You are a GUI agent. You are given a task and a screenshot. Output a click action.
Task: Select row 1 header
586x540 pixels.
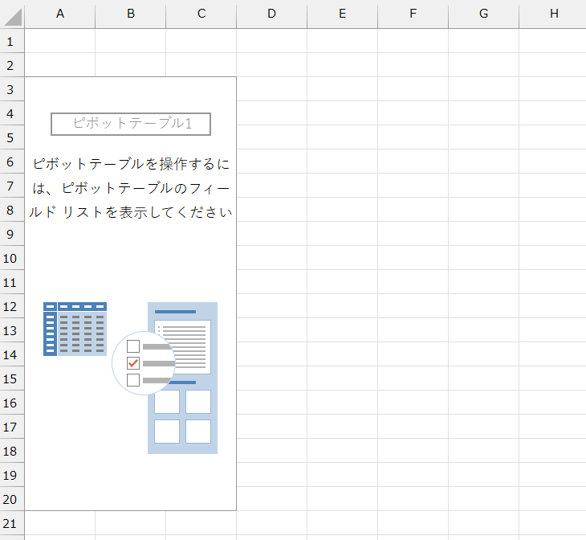[x=11, y=41]
